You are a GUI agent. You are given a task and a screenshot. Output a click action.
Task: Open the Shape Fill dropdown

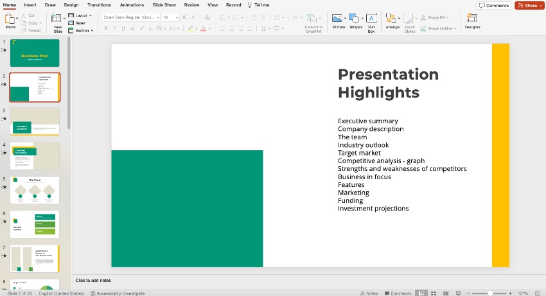tap(435, 17)
